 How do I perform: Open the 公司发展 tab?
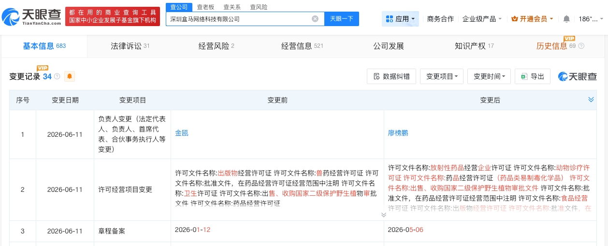pos(388,46)
